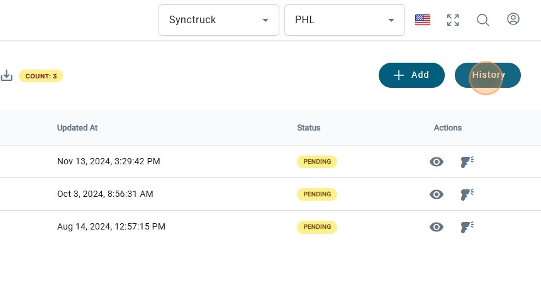View the Aug 14, 2024 entry via eye icon
The image size is (541, 301).
[437, 227]
